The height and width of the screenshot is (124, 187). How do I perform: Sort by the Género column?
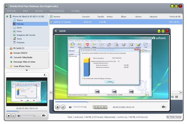pyautogui.click(x=138, y=16)
